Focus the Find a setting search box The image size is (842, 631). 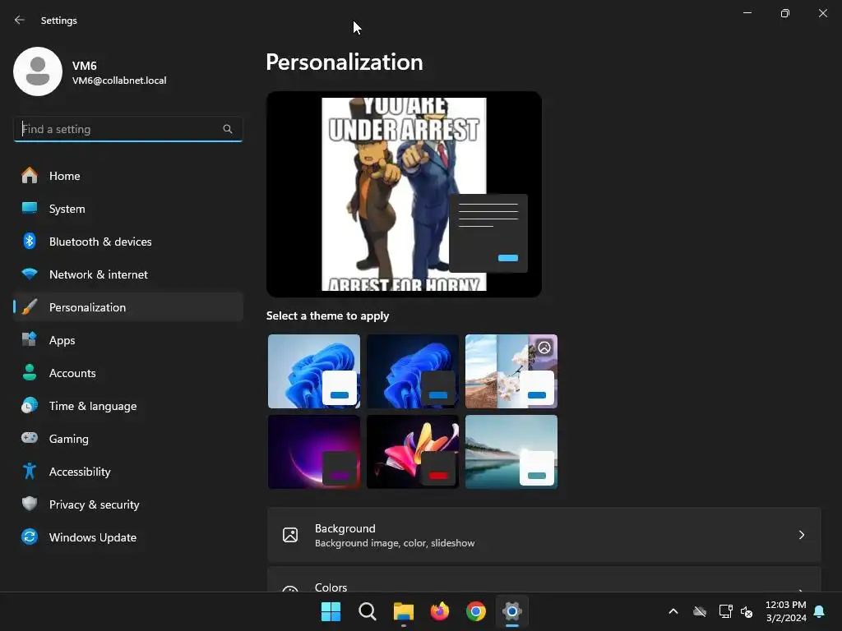click(x=127, y=129)
